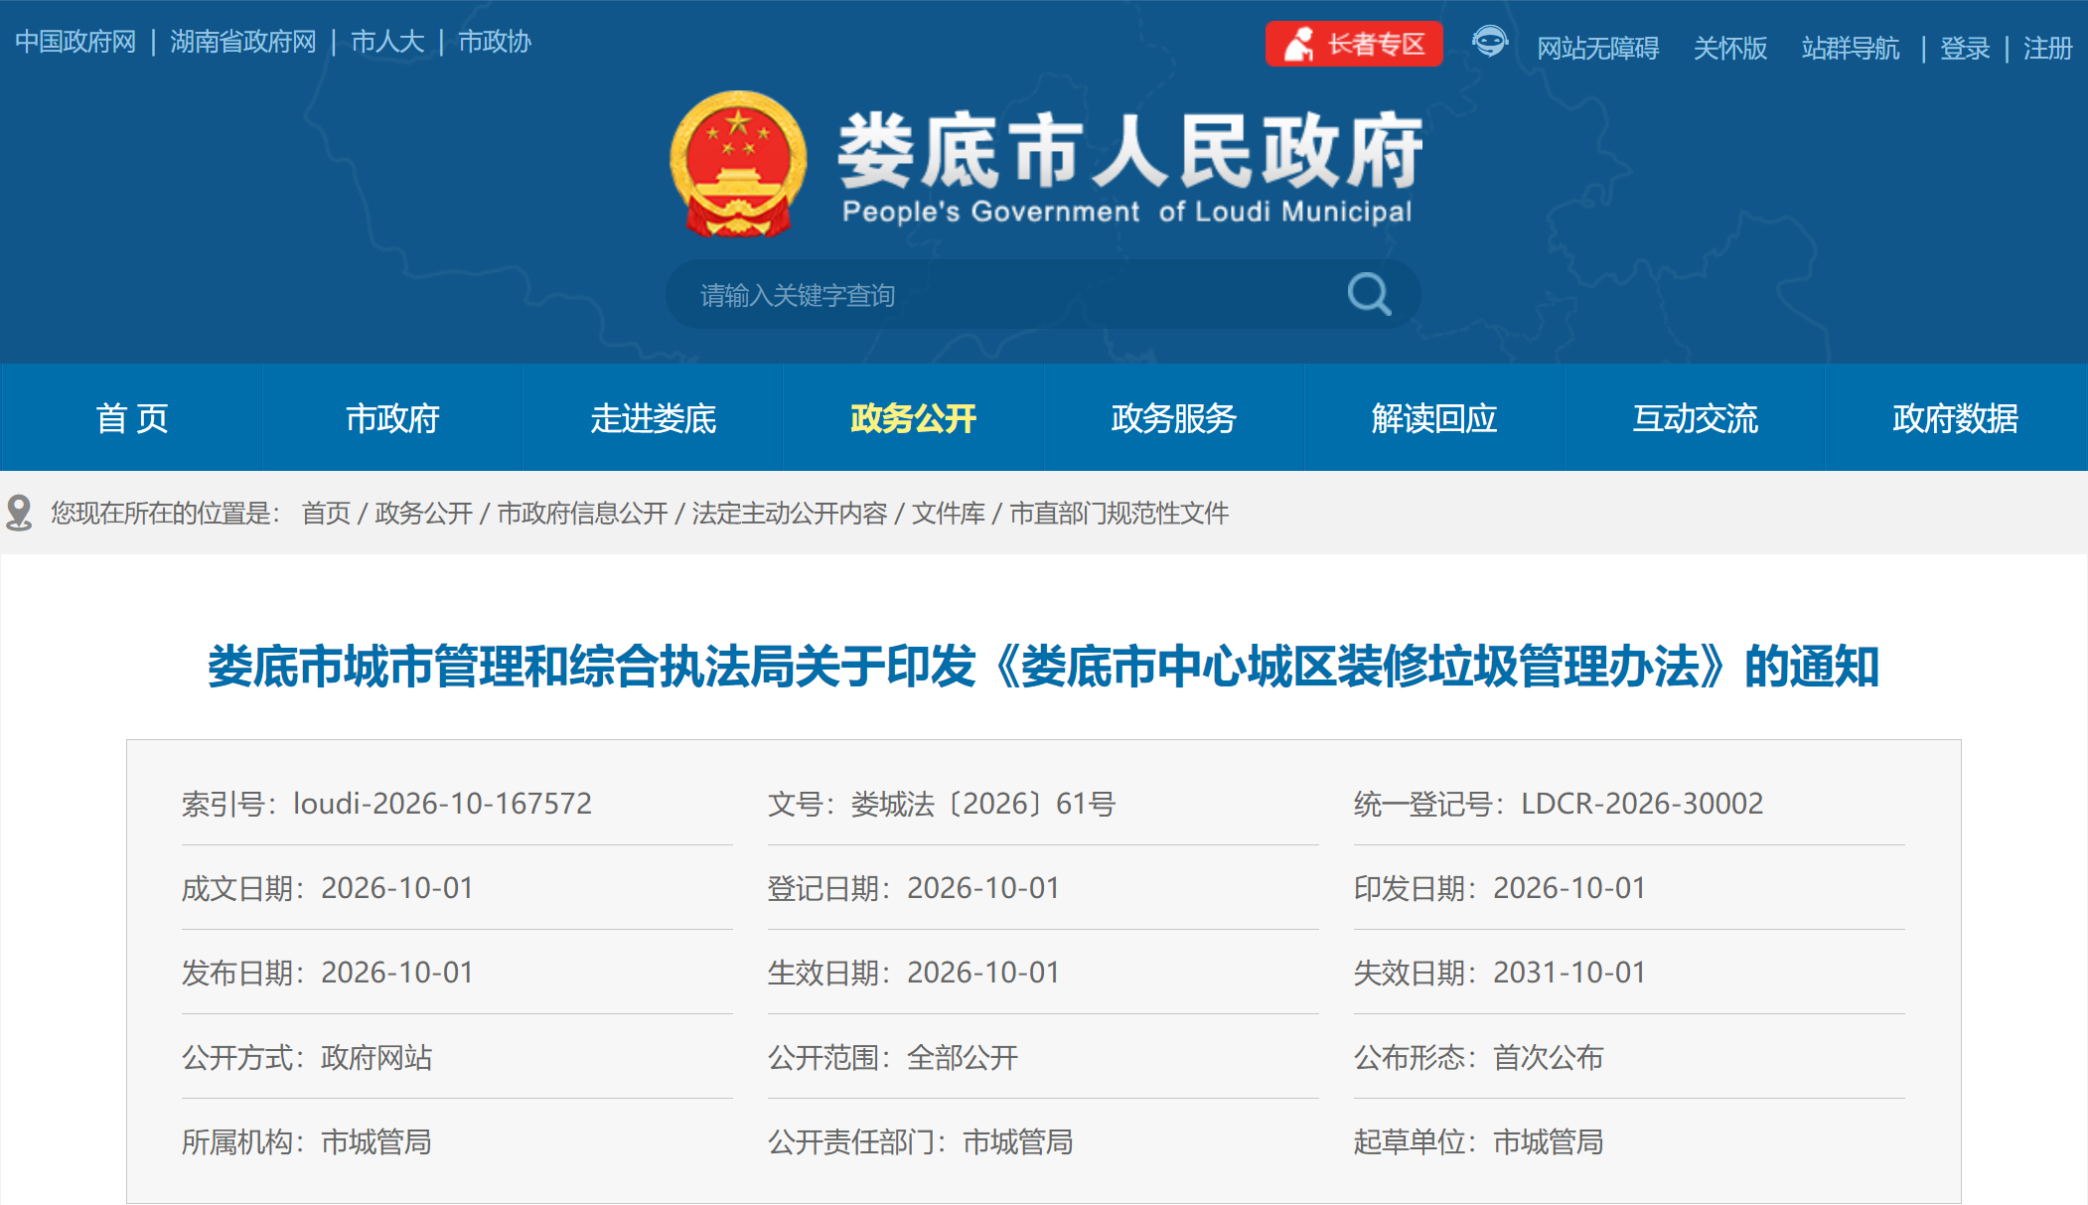
Task: Click the robot assistant icon
Action: coord(1489,42)
